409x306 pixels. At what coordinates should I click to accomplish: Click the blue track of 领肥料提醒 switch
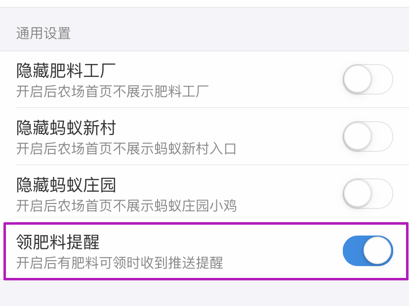[x=353, y=251]
